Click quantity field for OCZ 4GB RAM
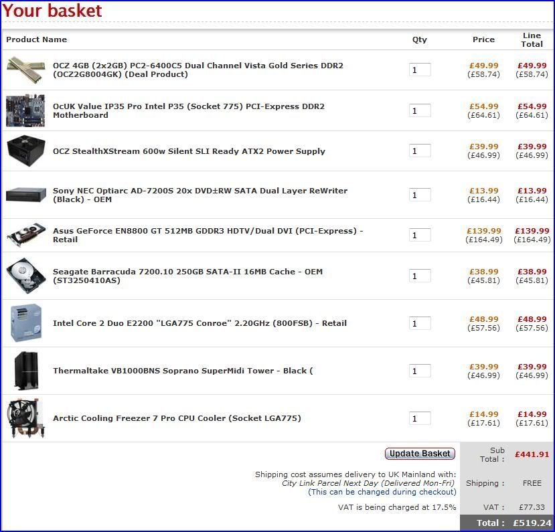 pos(420,70)
